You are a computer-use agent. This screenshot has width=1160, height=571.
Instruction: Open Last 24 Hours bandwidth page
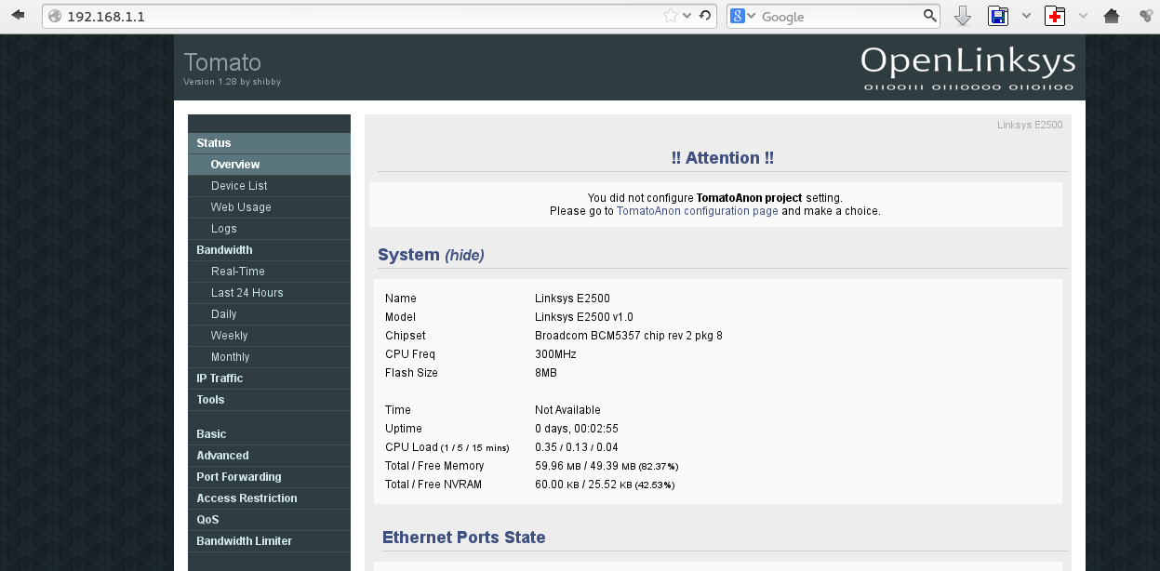click(269, 293)
